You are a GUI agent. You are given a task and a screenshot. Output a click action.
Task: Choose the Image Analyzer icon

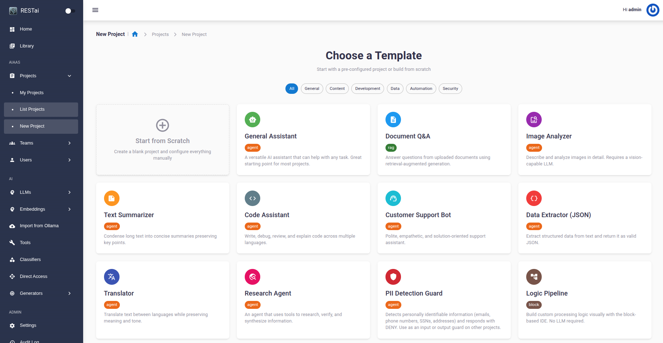(534, 120)
